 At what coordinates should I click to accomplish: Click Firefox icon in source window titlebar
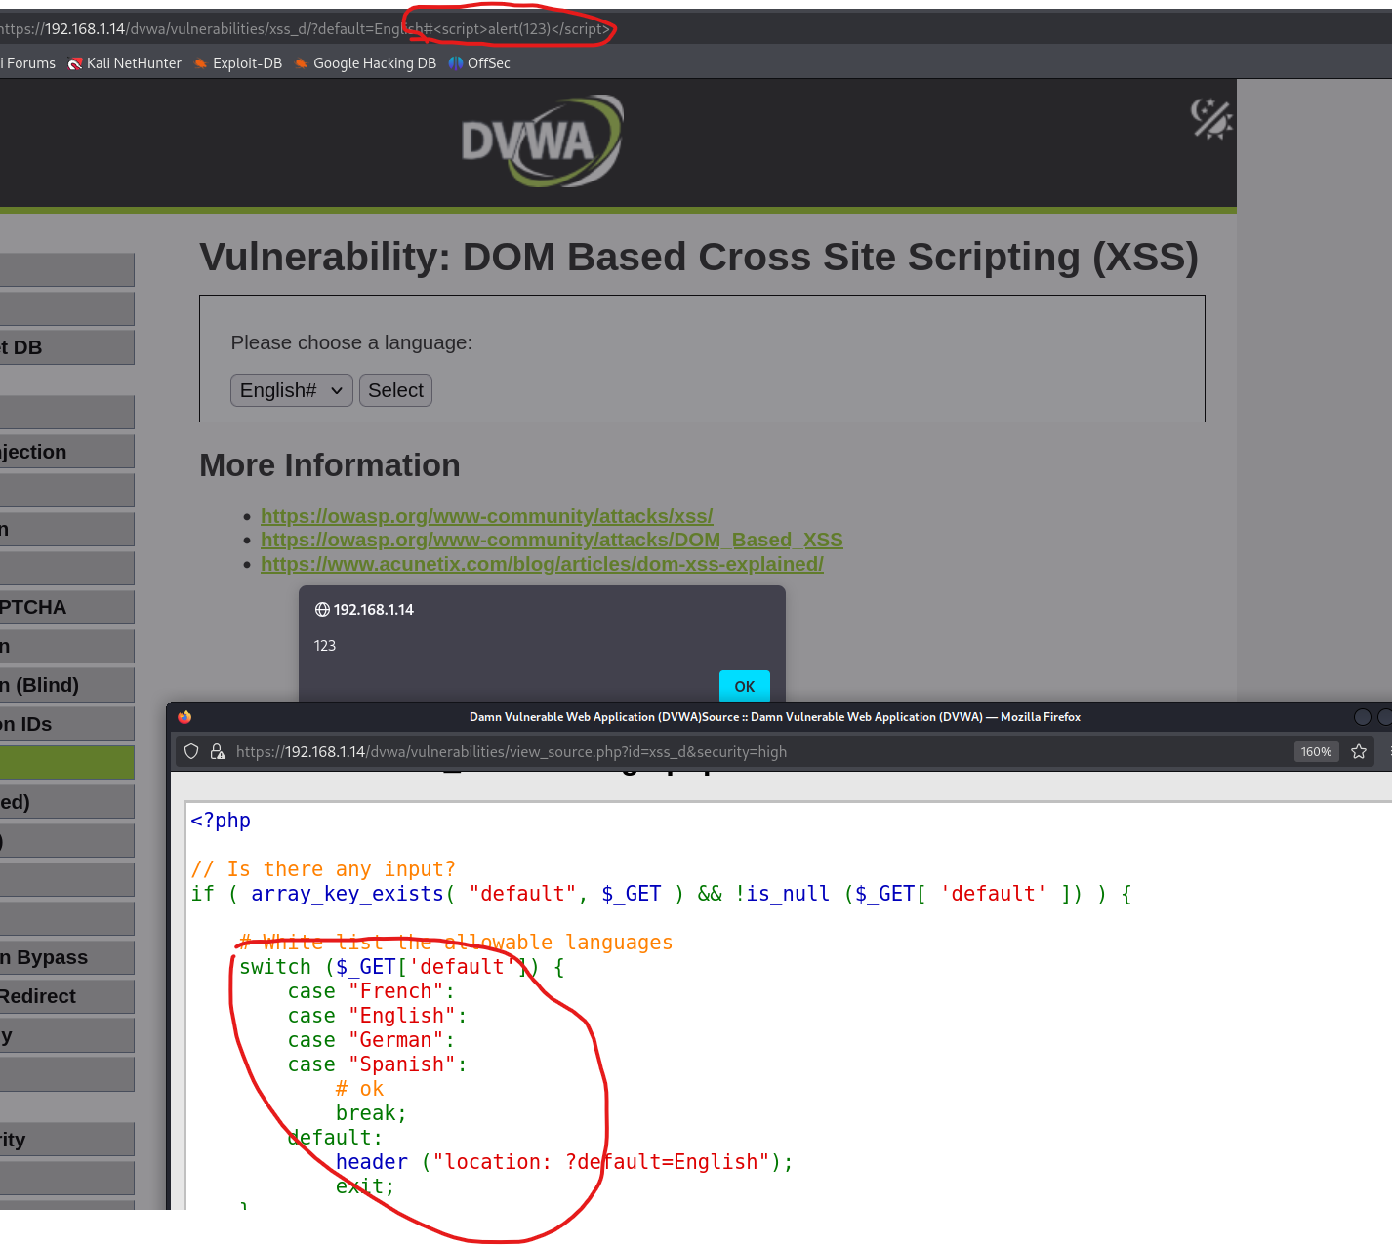pos(184,717)
